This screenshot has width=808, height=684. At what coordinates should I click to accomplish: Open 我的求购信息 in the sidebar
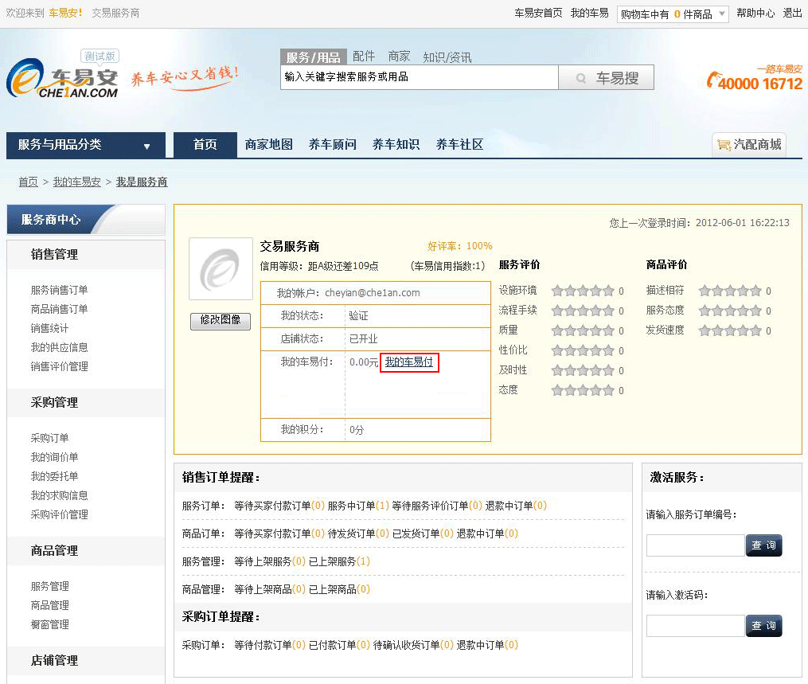click(59, 495)
